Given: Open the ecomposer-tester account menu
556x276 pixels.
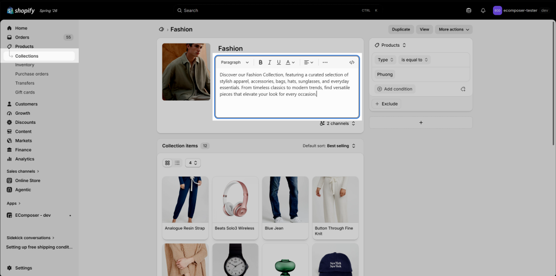Looking at the screenshot, I should click(521, 11).
